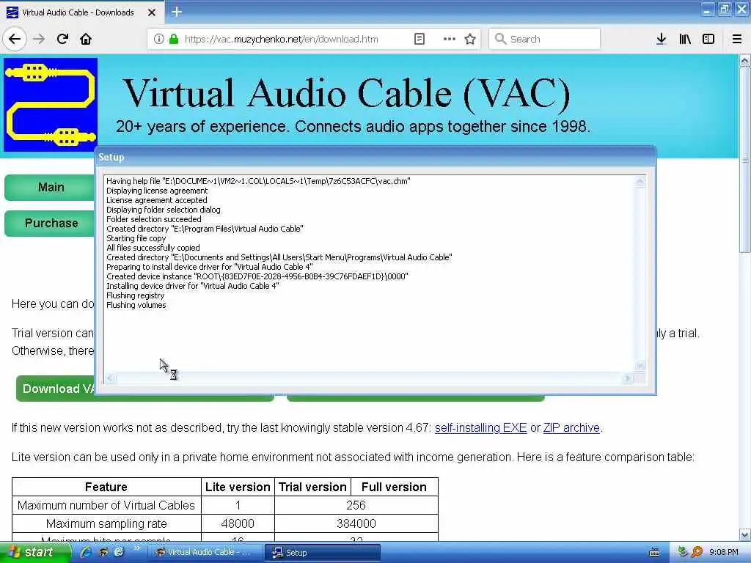Click Setup log scroll right arrow
Image resolution: width=751 pixels, height=563 pixels.
point(628,378)
